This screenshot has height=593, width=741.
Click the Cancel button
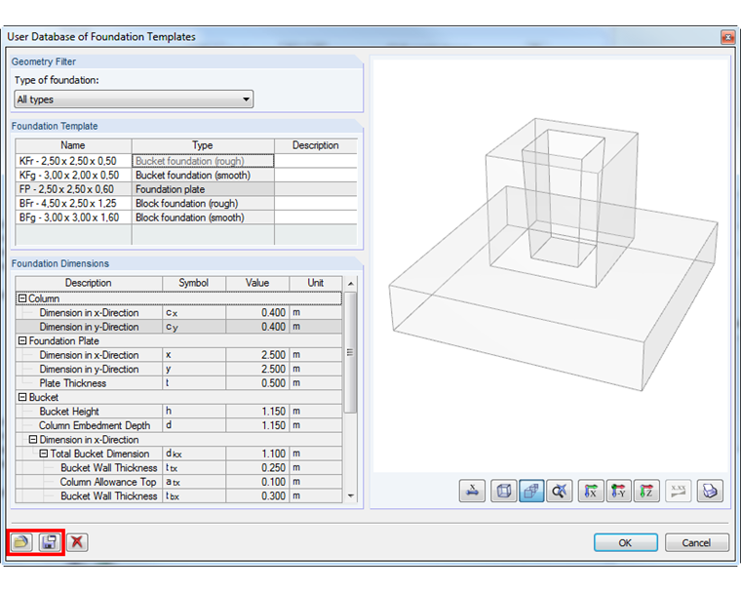click(696, 543)
